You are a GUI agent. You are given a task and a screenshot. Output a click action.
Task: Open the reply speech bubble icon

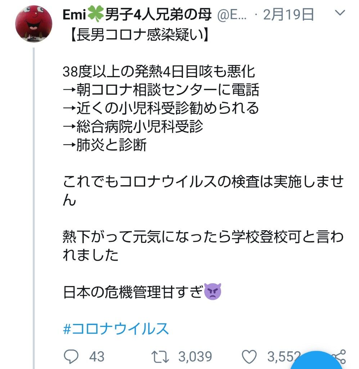(71, 356)
